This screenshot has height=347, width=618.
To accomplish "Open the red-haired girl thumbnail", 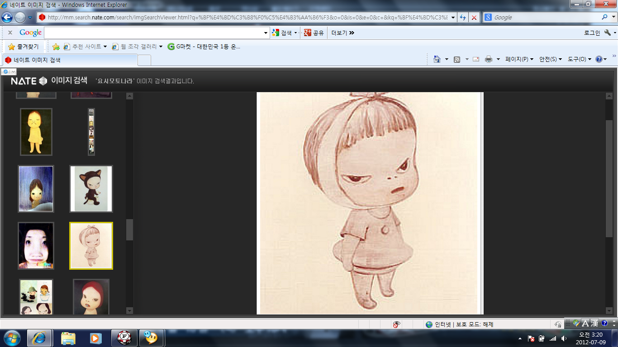I will 91,297.
